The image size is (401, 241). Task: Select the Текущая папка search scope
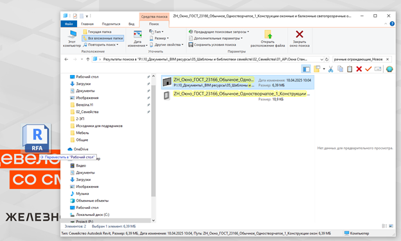[x=97, y=32]
